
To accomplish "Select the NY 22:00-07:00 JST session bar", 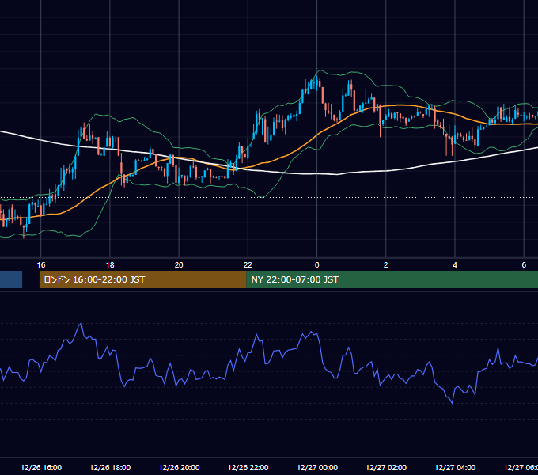I will (392, 279).
